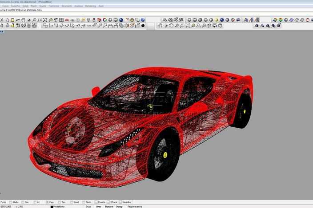Enable the Nodo osnap checkbox
The image size is (313, 208).
pyautogui.click(x=84, y=202)
